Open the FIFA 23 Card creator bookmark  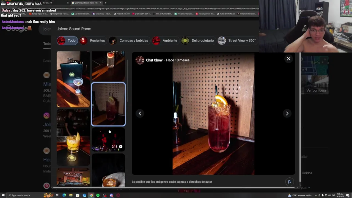pos(184,13)
